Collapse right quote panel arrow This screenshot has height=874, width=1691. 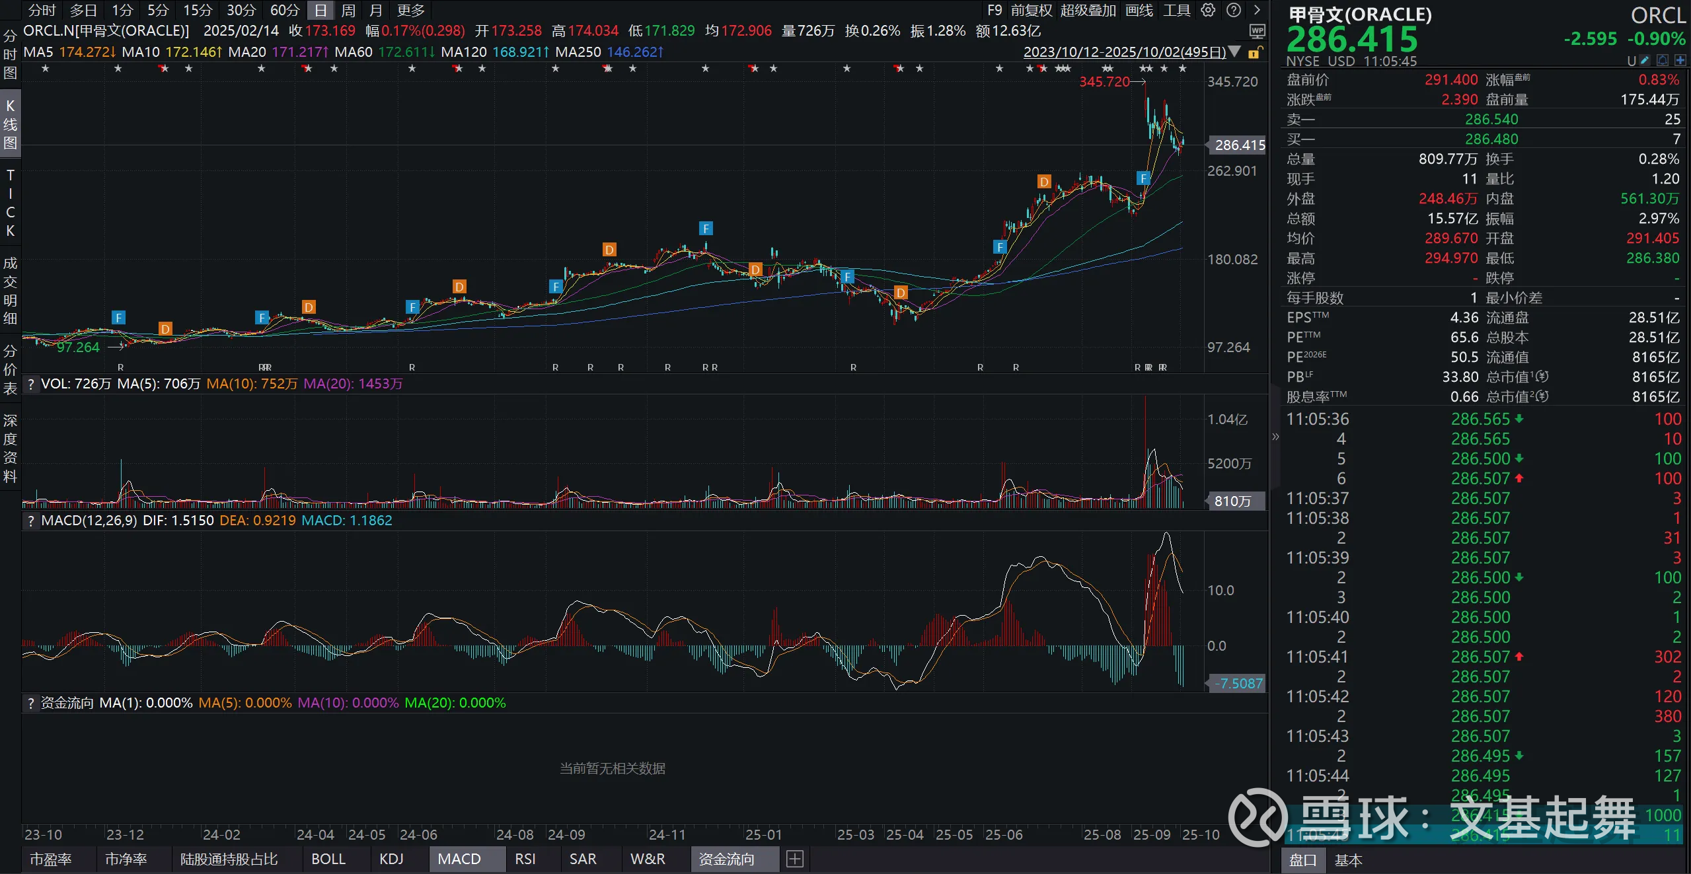[x=1275, y=437]
